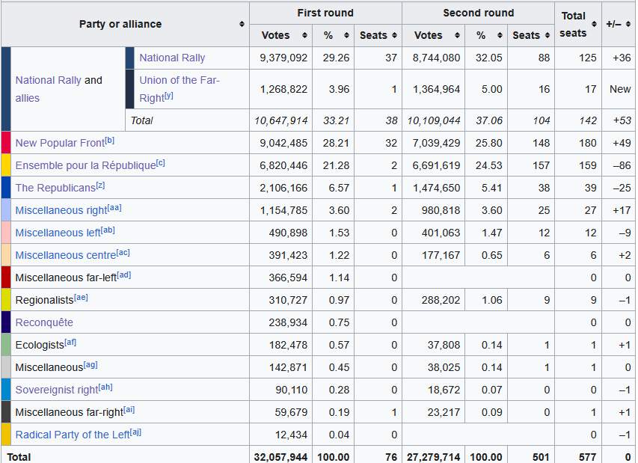Open Miscellaneous right link
The width and height of the screenshot is (638, 463).
(x=61, y=210)
